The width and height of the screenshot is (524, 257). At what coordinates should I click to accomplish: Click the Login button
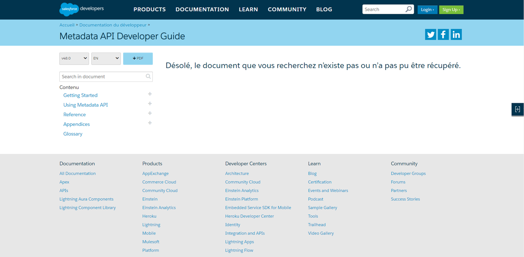coord(427,10)
